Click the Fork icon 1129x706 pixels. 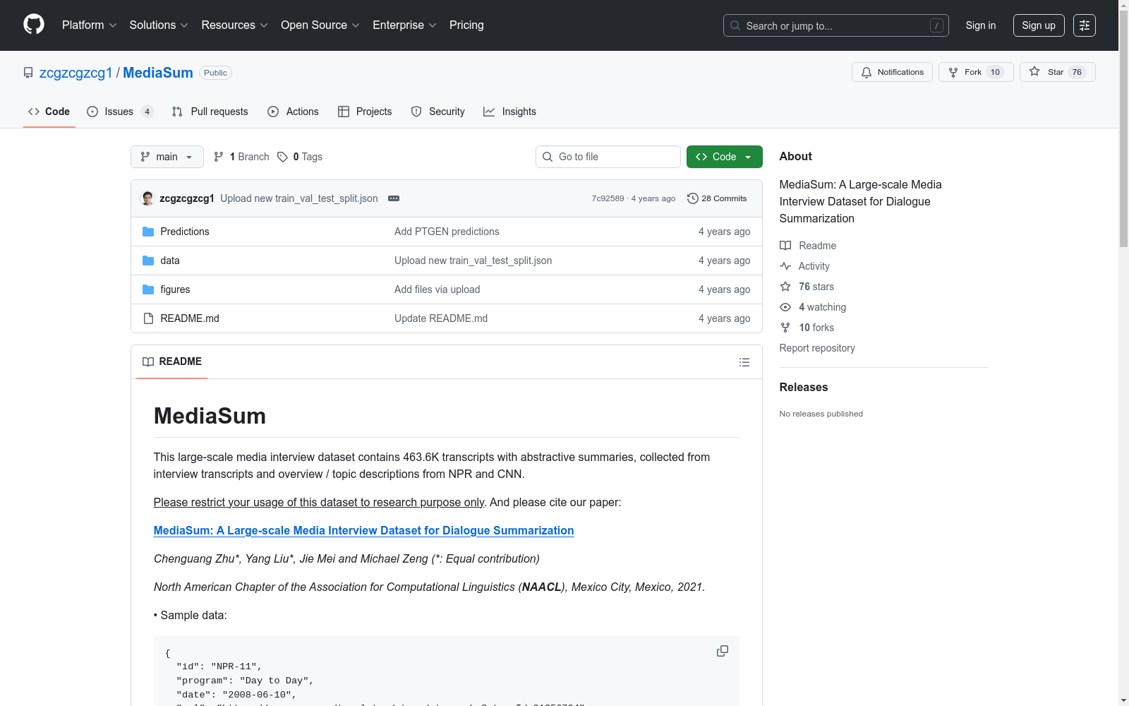click(x=953, y=72)
